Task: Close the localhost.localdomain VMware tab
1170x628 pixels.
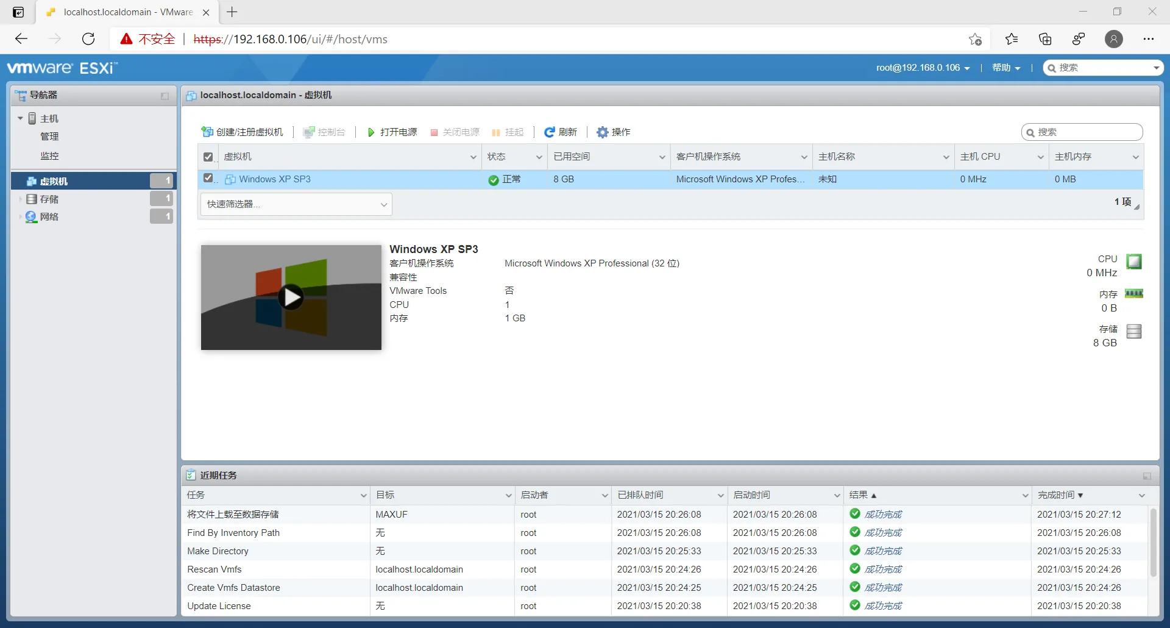Action: point(206,12)
